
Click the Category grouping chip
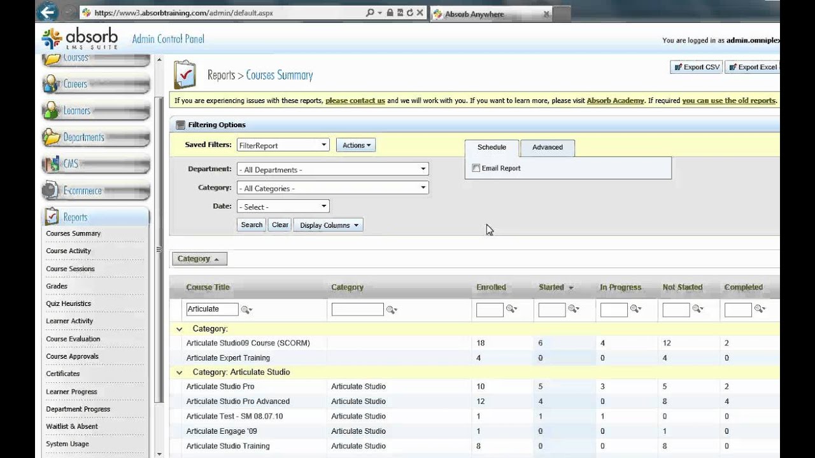[199, 259]
